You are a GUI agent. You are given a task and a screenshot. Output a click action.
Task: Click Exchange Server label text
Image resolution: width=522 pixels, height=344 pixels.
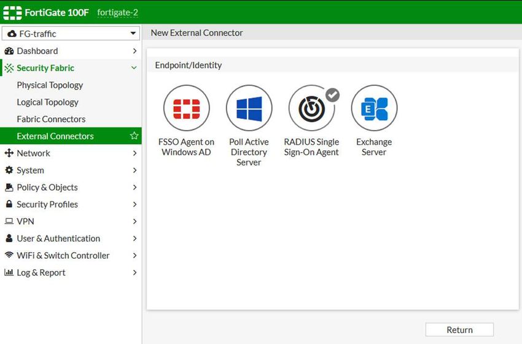pyautogui.click(x=374, y=147)
